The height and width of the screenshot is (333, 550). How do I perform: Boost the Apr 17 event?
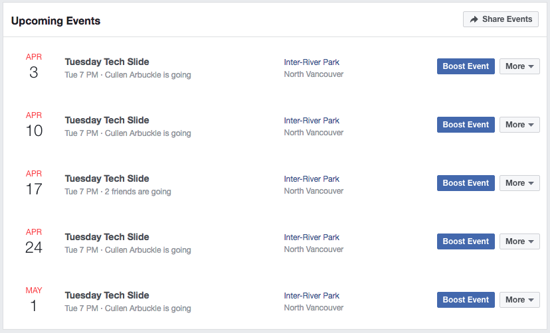[x=466, y=183]
